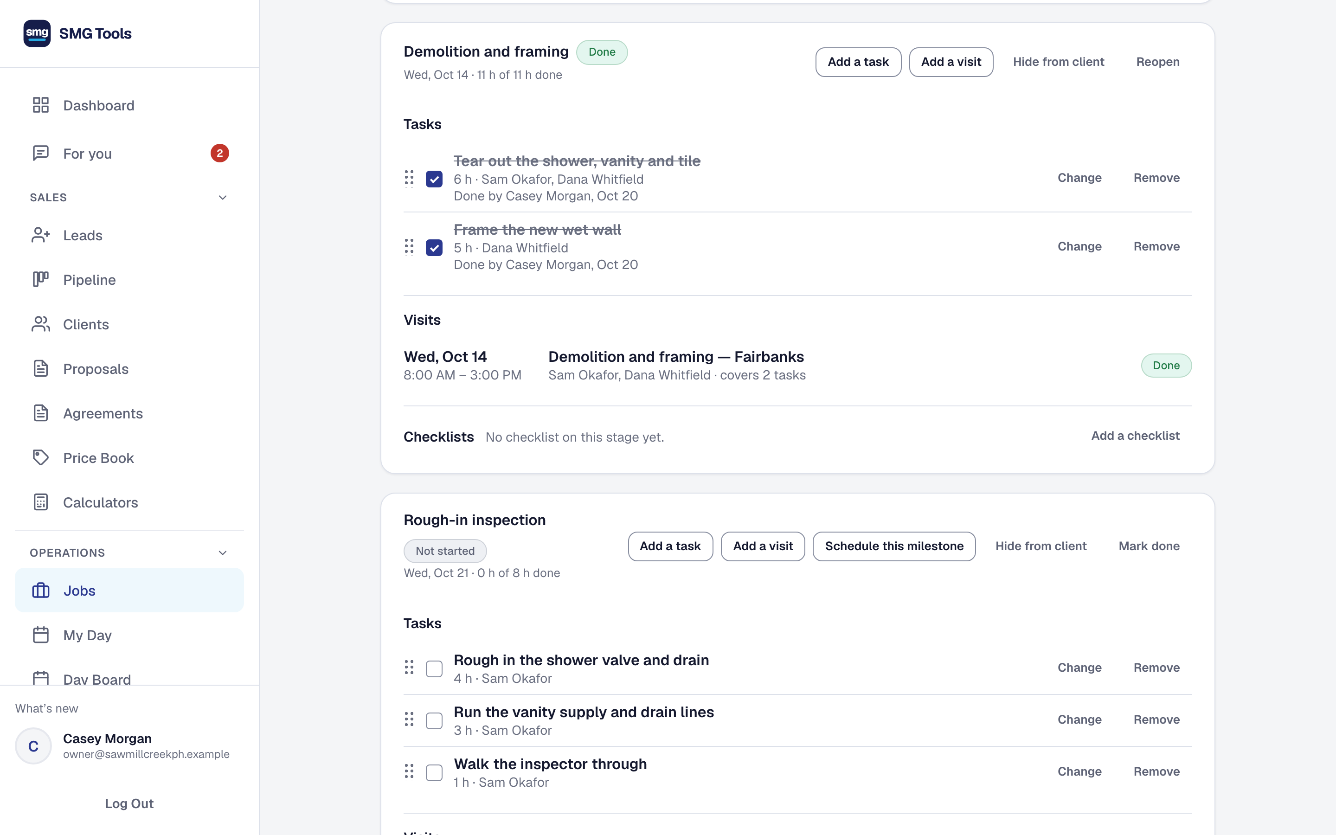Click Add a checklist
Screen dimensions: 1336x835
1135,436
